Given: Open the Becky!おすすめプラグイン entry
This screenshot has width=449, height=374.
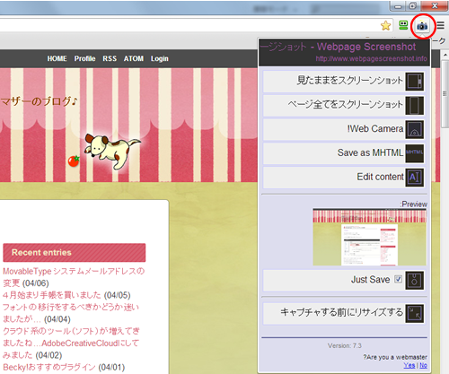Looking at the screenshot, I should (x=49, y=367).
